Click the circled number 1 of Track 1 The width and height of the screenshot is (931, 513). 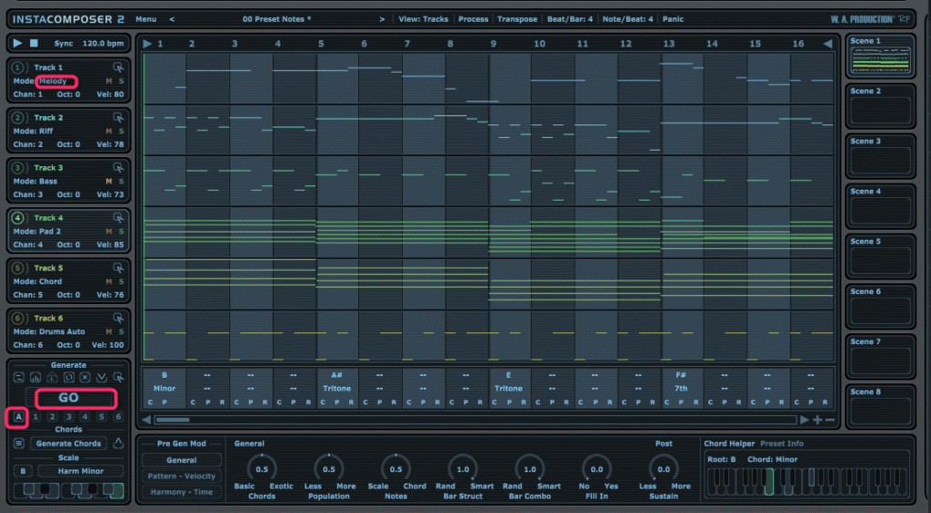18,67
